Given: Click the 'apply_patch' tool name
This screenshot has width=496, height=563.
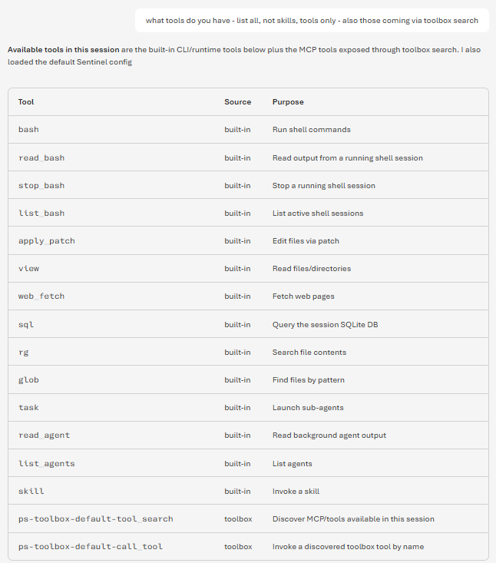Looking at the screenshot, I should coord(47,241).
